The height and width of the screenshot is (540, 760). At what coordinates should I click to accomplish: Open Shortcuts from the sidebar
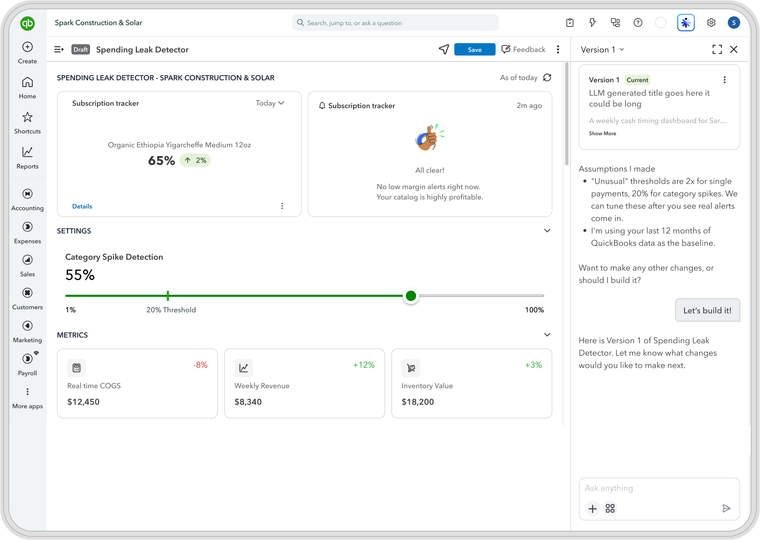coord(27,123)
